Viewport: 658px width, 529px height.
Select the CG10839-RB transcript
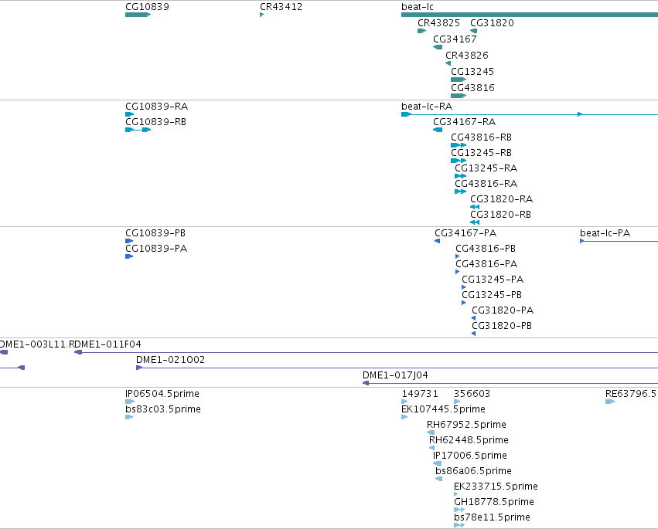pos(138,130)
